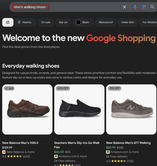
Task: Open New Balance Men's 928v3 listing
Action: [x=20, y=143]
